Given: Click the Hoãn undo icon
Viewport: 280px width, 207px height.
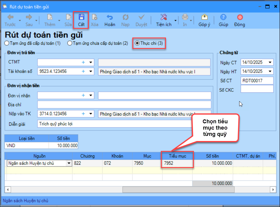Looking at the screenshot, I should pos(110,17).
